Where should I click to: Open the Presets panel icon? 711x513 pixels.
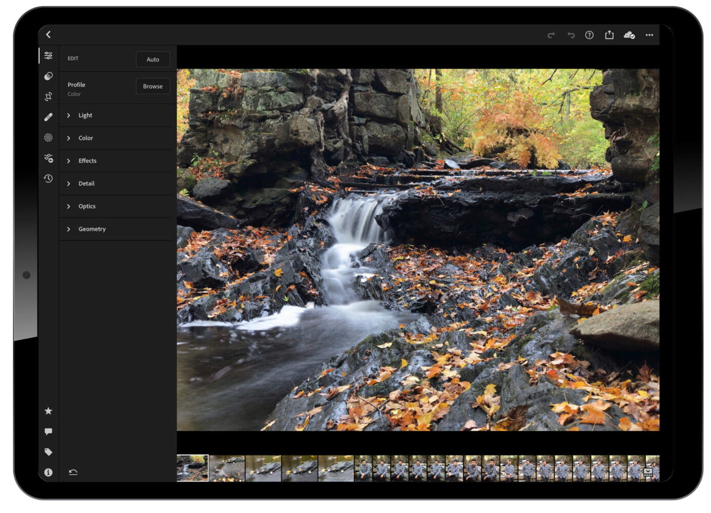tap(48, 76)
